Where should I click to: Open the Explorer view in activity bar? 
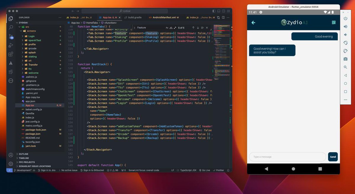coord(11,18)
